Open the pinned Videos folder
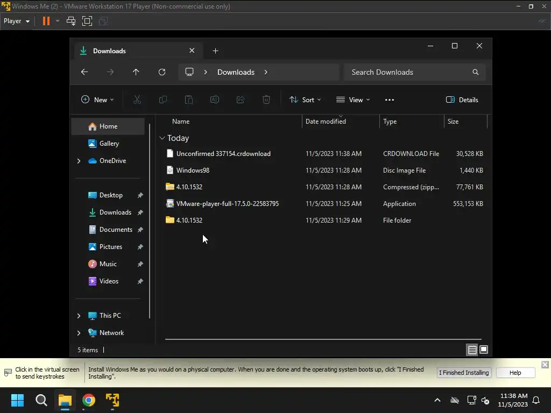This screenshot has height=413, width=551. tap(108, 281)
